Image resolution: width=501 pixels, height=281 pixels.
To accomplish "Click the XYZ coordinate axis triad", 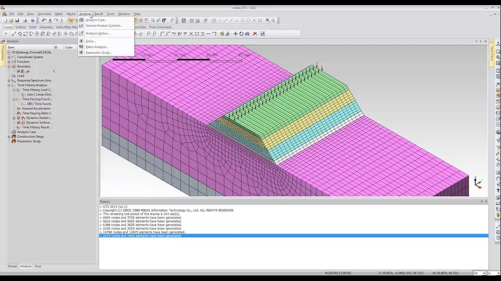I will coord(478,182).
